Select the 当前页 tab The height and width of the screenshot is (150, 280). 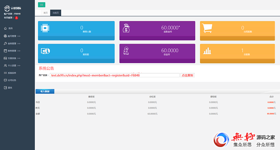click(55, 13)
